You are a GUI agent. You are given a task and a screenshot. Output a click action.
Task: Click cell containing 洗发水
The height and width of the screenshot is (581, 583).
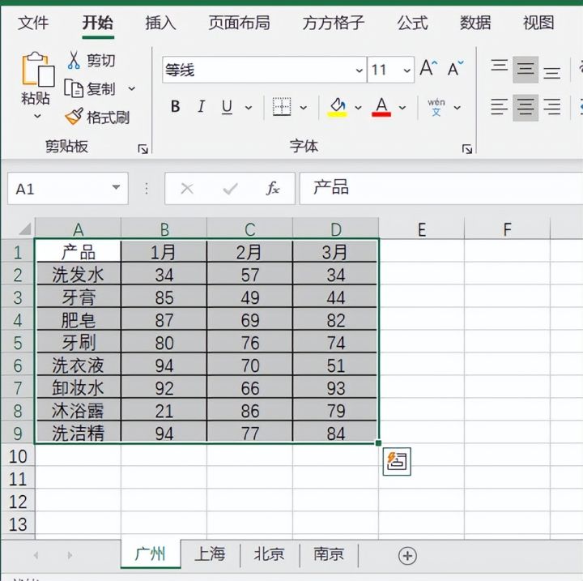click(78, 275)
